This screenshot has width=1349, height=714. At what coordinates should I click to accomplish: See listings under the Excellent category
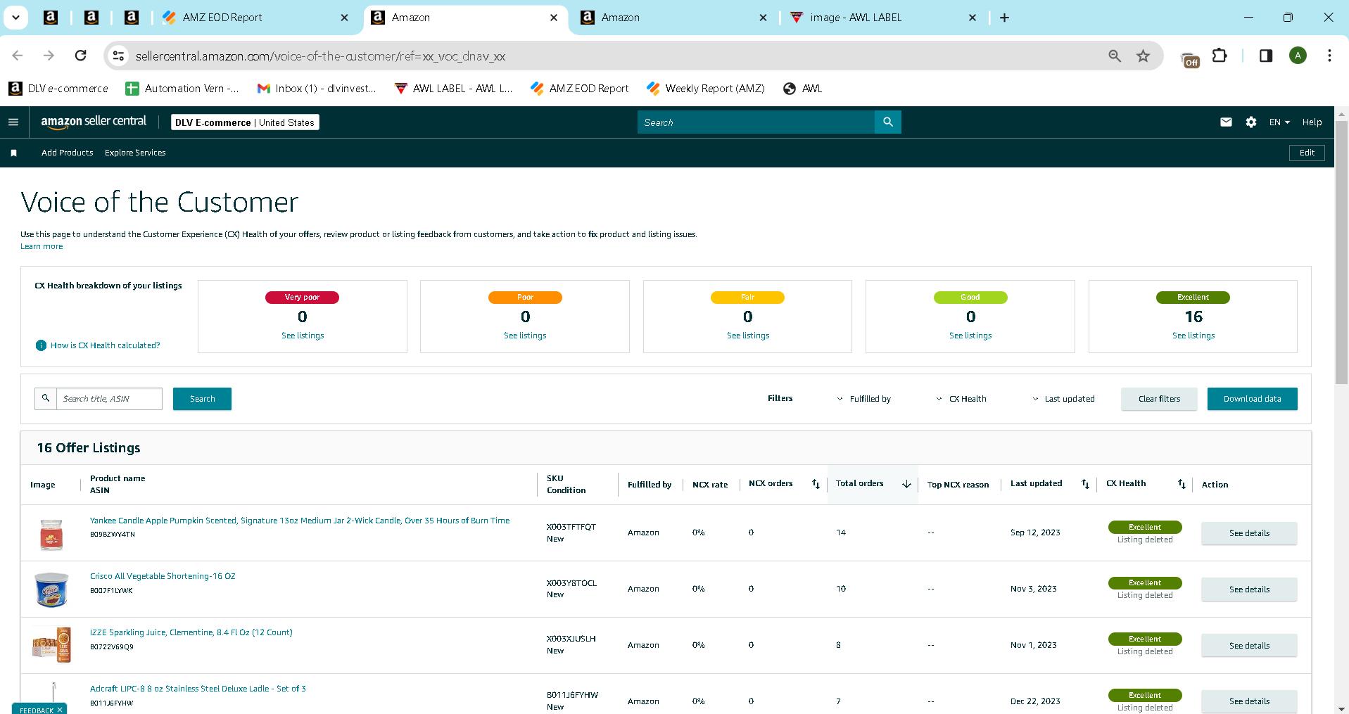pyautogui.click(x=1193, y=336)
